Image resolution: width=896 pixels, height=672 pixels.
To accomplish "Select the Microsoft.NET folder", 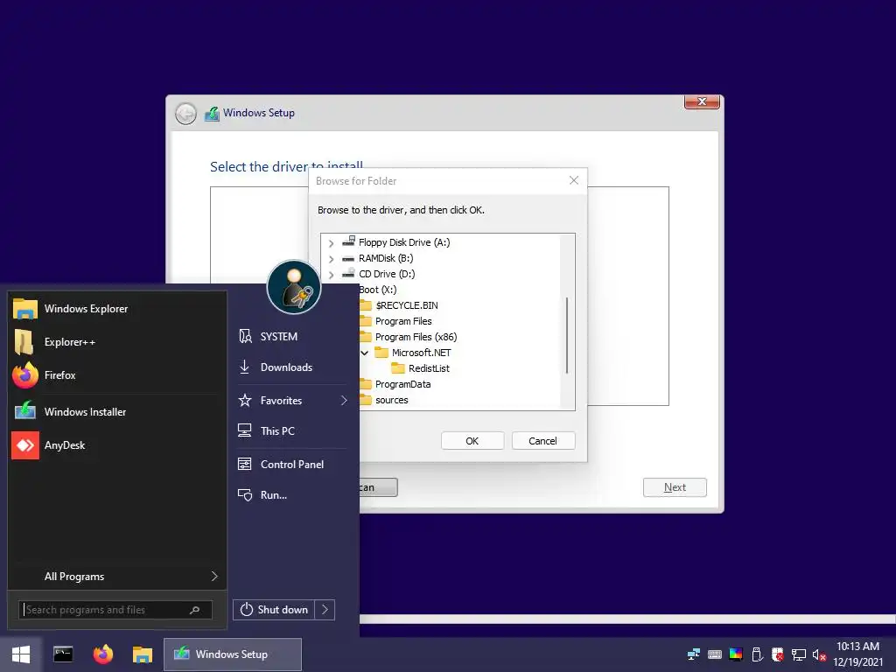I will click(421, 353).
